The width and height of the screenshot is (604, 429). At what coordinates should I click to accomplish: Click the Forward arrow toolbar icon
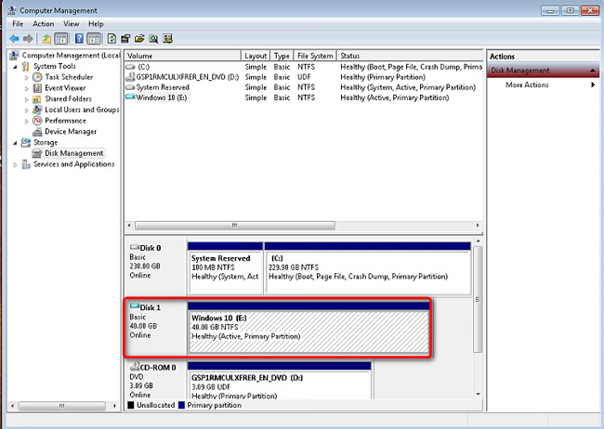pyautogui.click(x=28, y=38)
